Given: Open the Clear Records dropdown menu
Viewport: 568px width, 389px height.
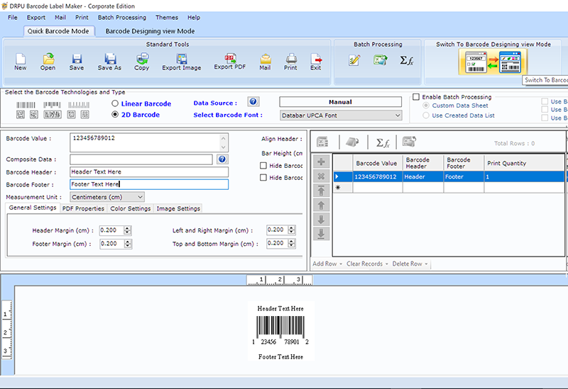Looking at the screenshot, I should pos(367,264).
